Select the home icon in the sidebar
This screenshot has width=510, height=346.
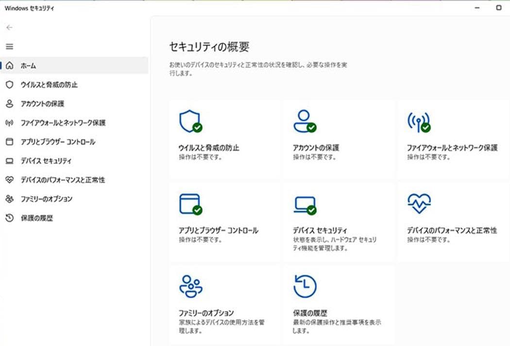tap(9, 65)
